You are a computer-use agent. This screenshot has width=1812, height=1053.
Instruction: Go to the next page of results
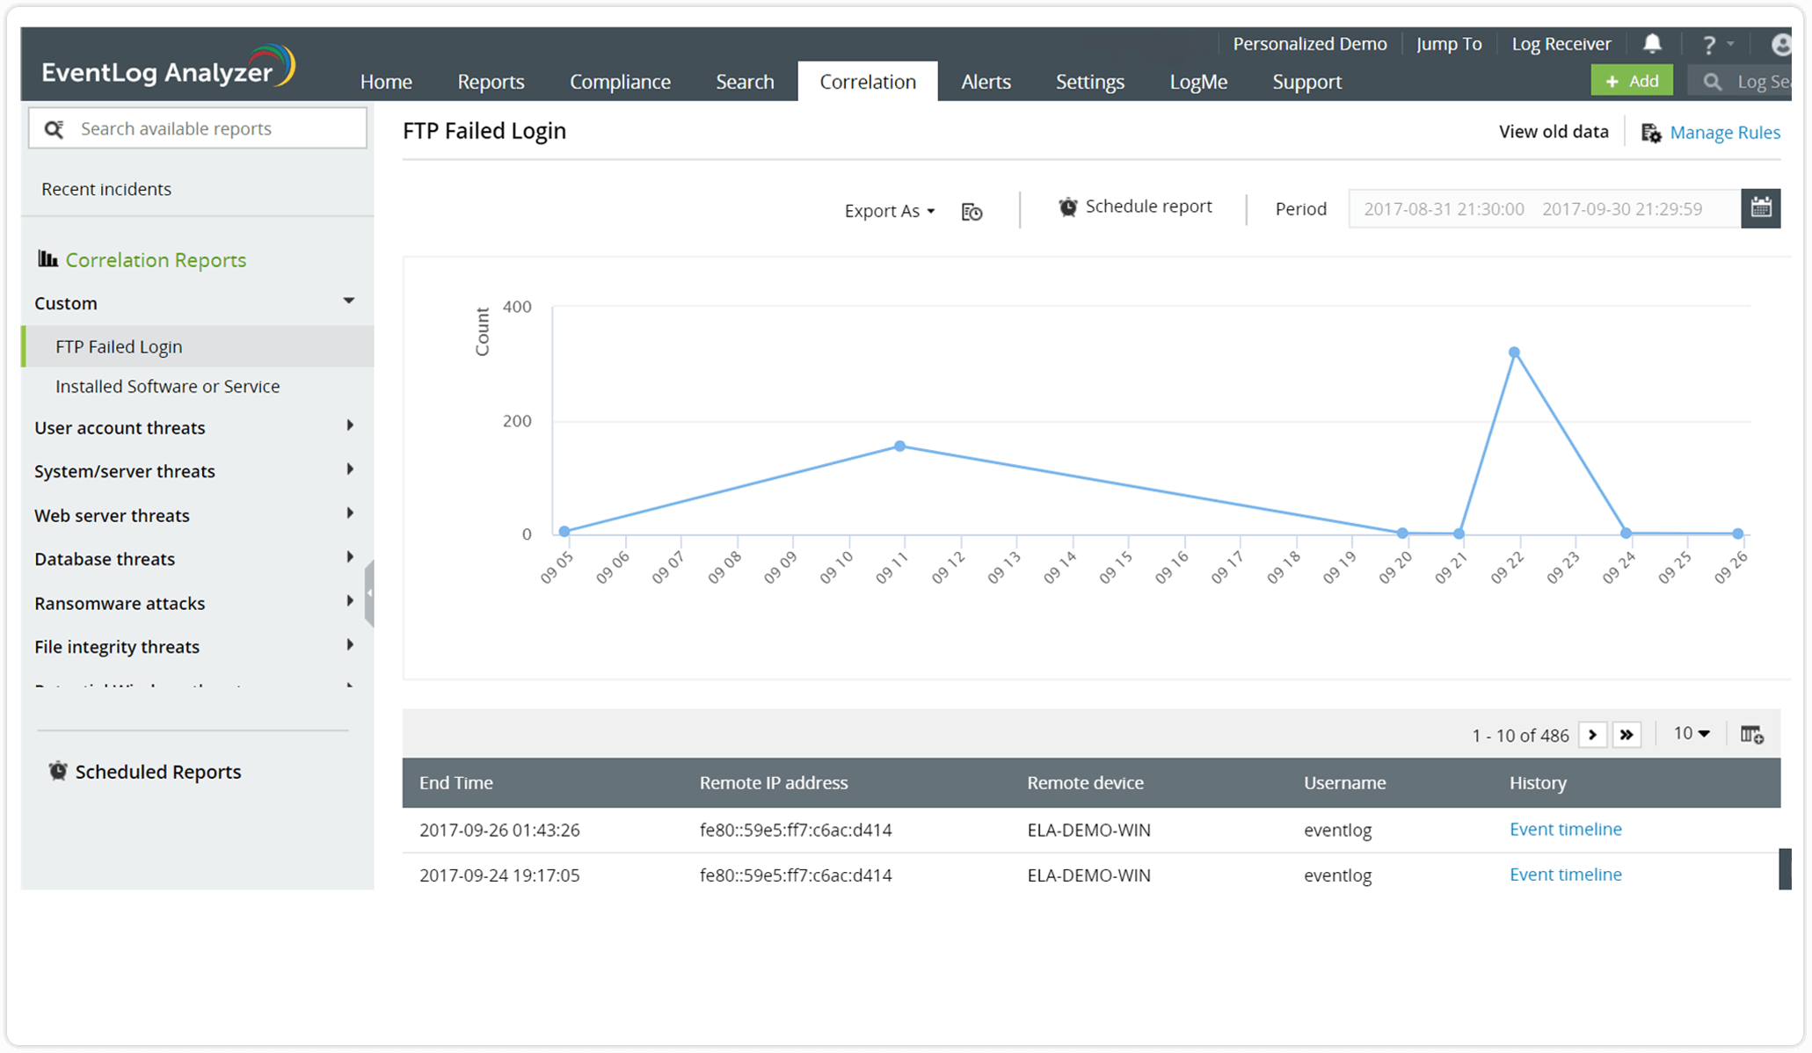(1592, 734)
